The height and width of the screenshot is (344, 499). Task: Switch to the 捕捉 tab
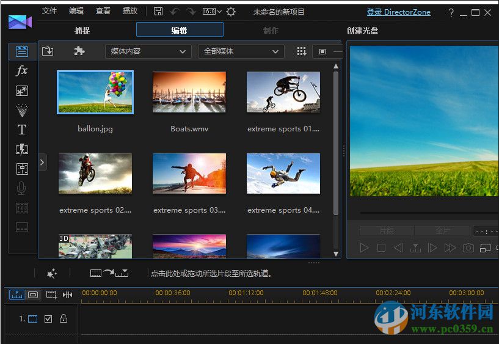pos(82,30)
